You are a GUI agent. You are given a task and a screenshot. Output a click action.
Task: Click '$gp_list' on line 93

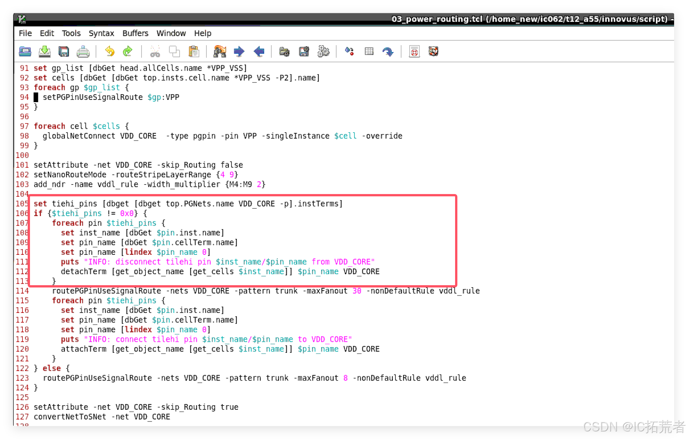102,87
